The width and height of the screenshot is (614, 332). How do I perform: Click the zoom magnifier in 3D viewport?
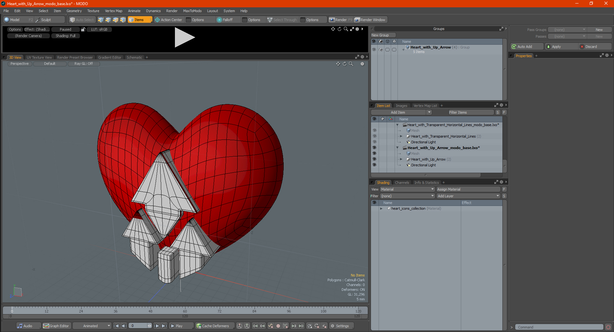(351, 64)
